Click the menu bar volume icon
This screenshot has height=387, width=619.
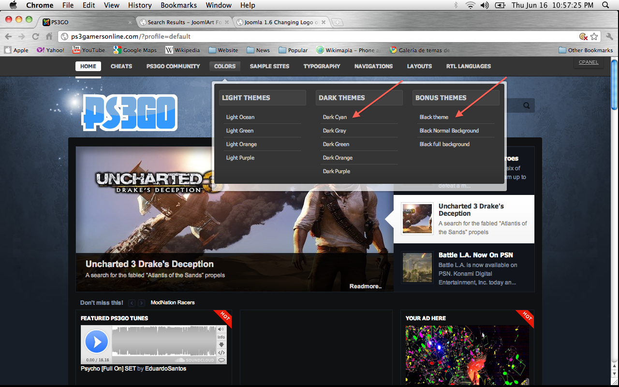pyautogui.click(x=485, y=5)
